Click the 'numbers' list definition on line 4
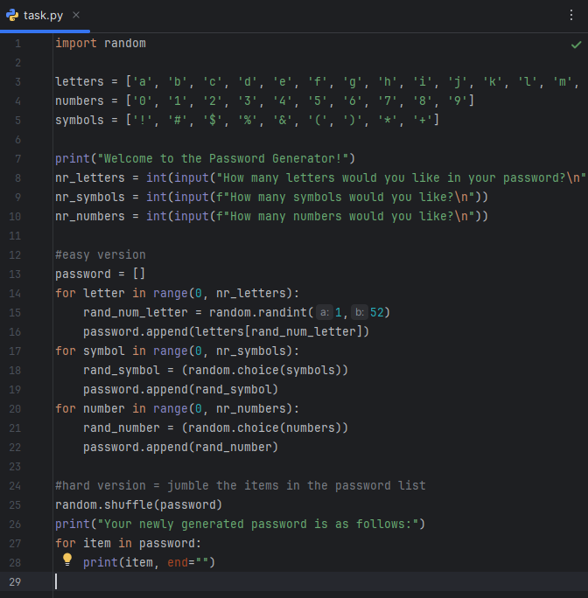This screenshot has height=598, width=588. [x=264, y=101]
